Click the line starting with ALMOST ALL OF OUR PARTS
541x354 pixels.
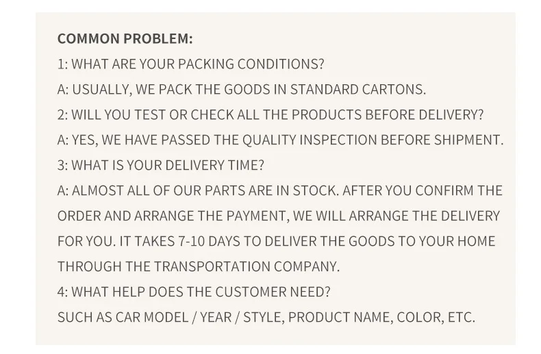pos(280,190)
